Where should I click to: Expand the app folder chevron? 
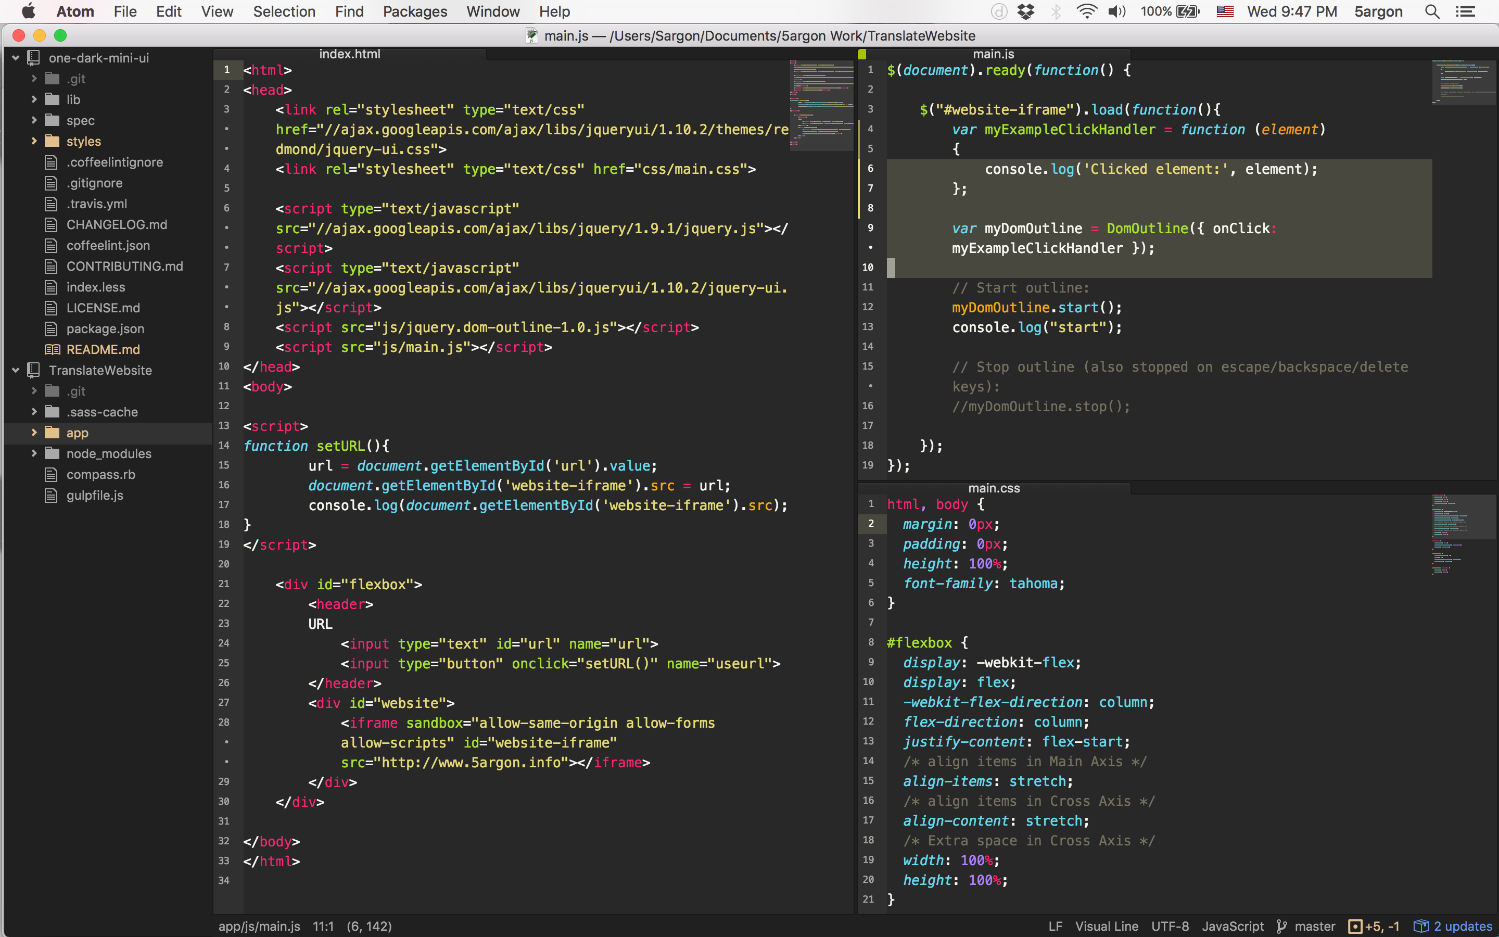tap(34, 433)
